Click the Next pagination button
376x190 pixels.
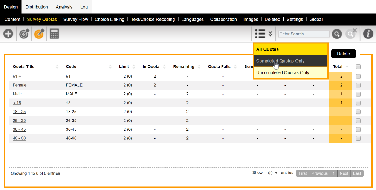[344, 173]
